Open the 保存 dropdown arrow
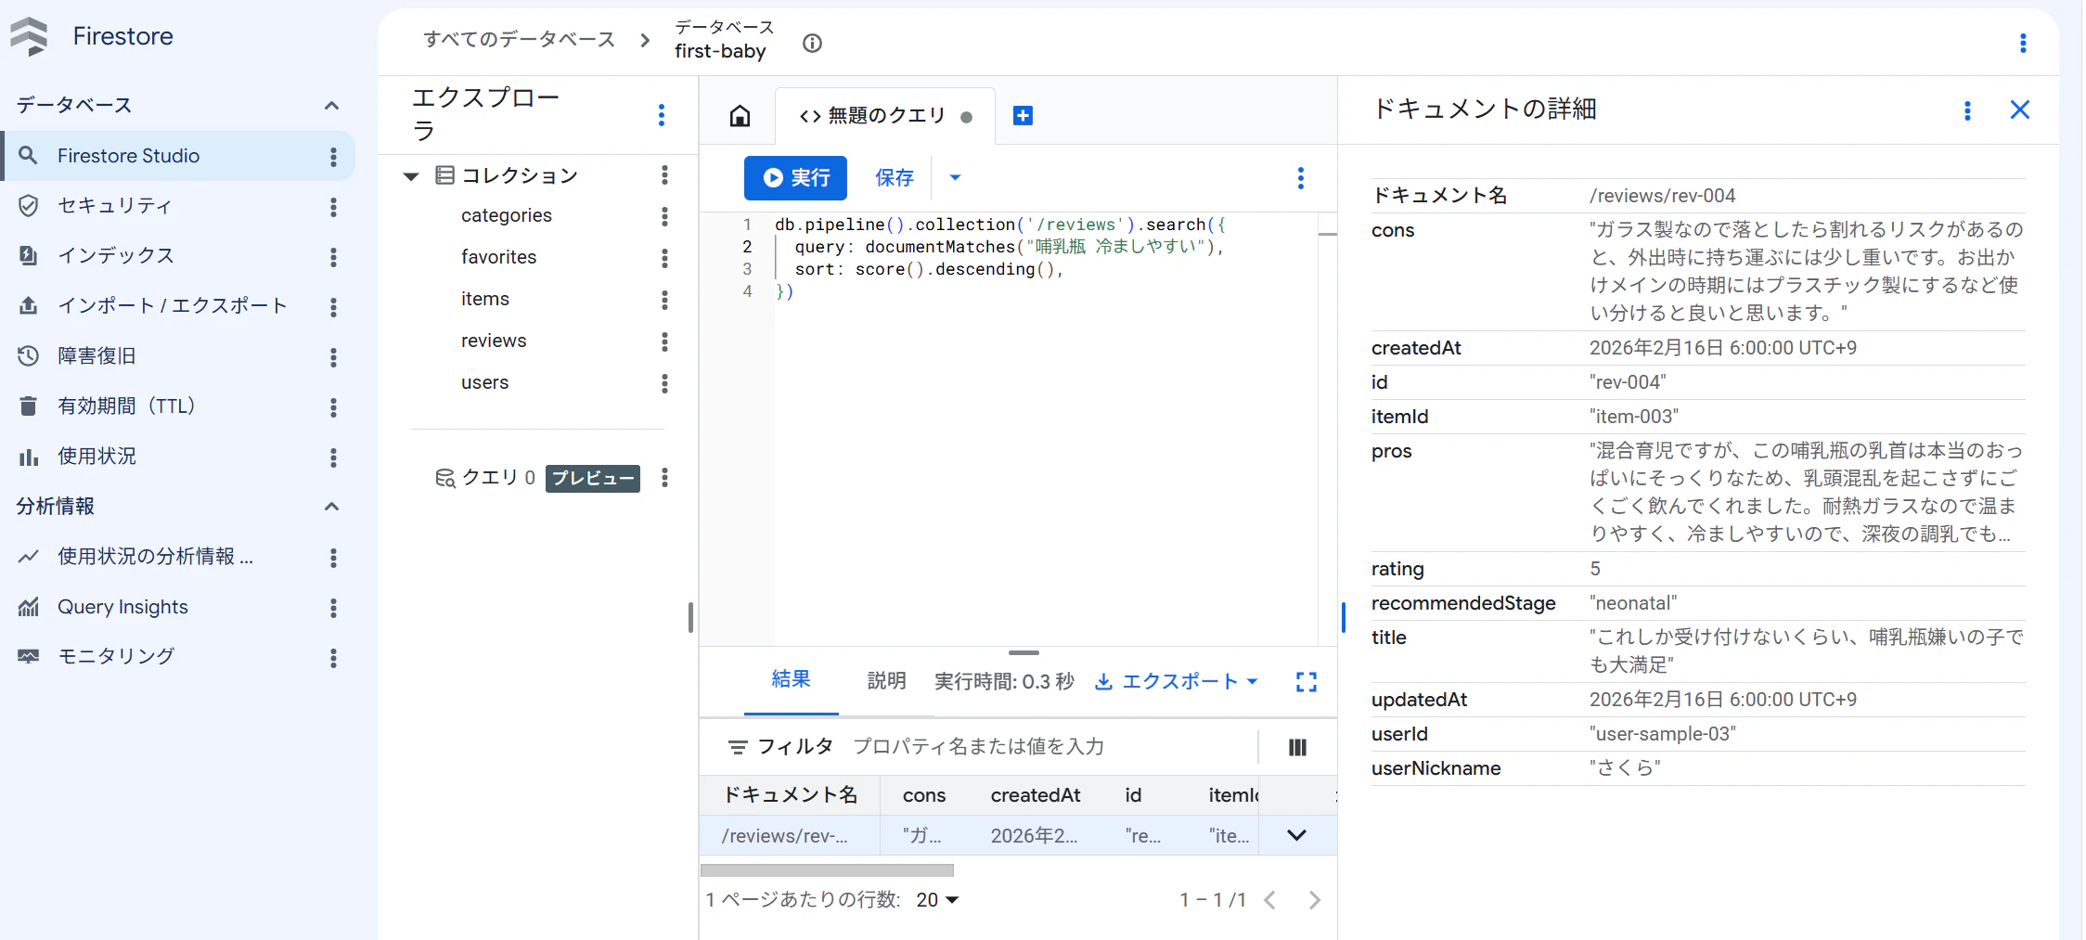The height and width of the screenshot is (940, 2086). click(x=955, y=178)
